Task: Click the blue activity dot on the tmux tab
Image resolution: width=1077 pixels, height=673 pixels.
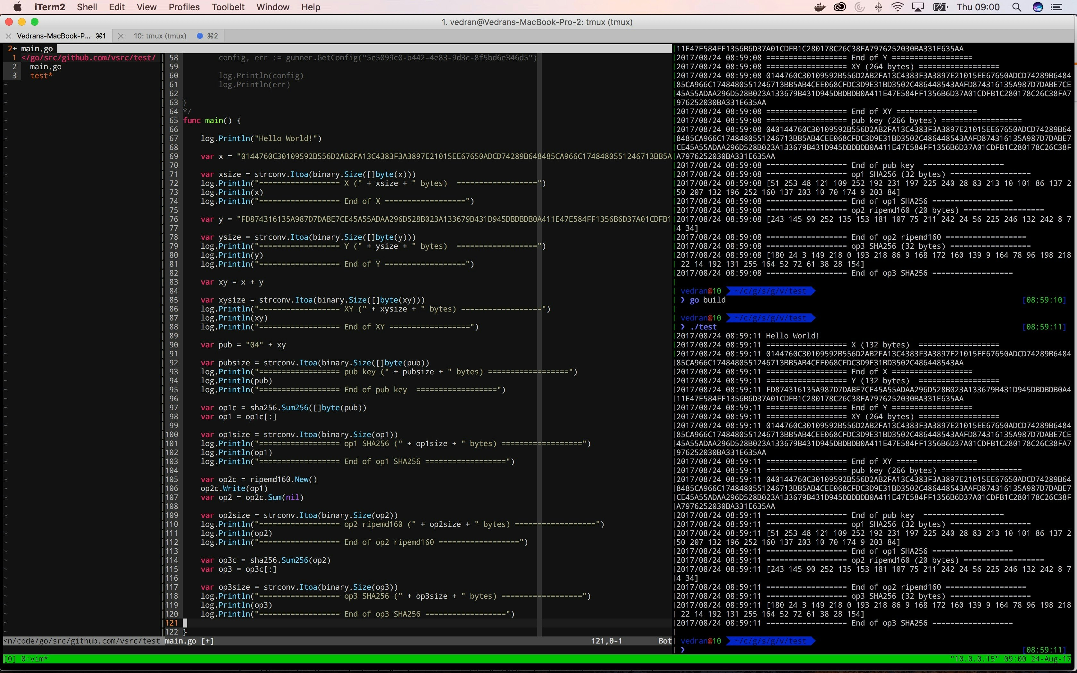Action: click(200, 36)
